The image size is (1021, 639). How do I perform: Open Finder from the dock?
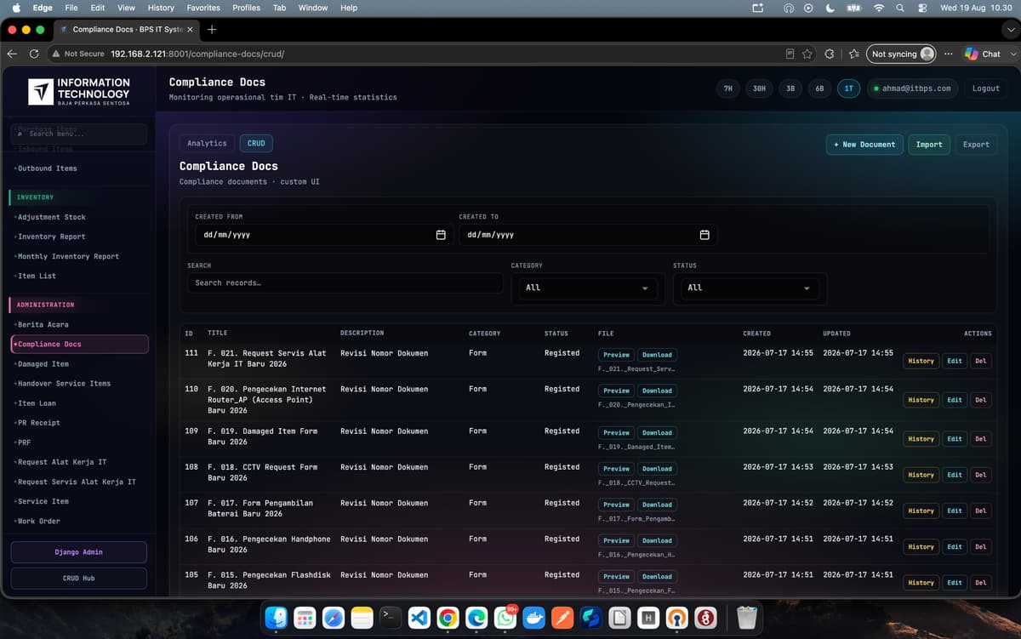(276, 619)
